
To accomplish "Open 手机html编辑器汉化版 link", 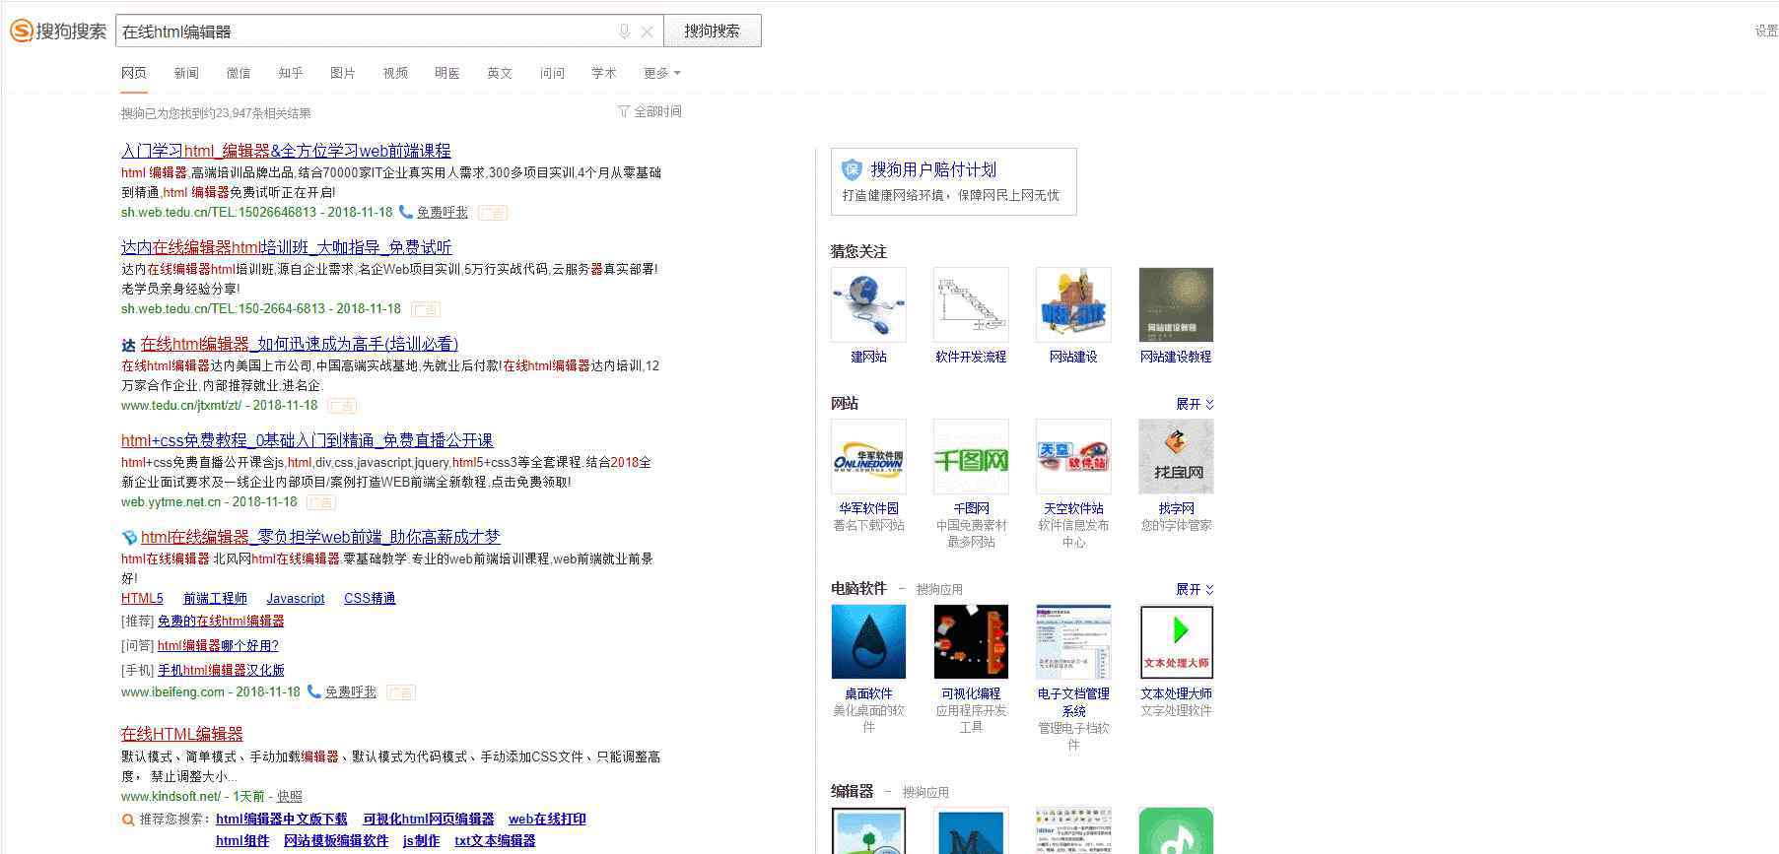I will (221, 670).
